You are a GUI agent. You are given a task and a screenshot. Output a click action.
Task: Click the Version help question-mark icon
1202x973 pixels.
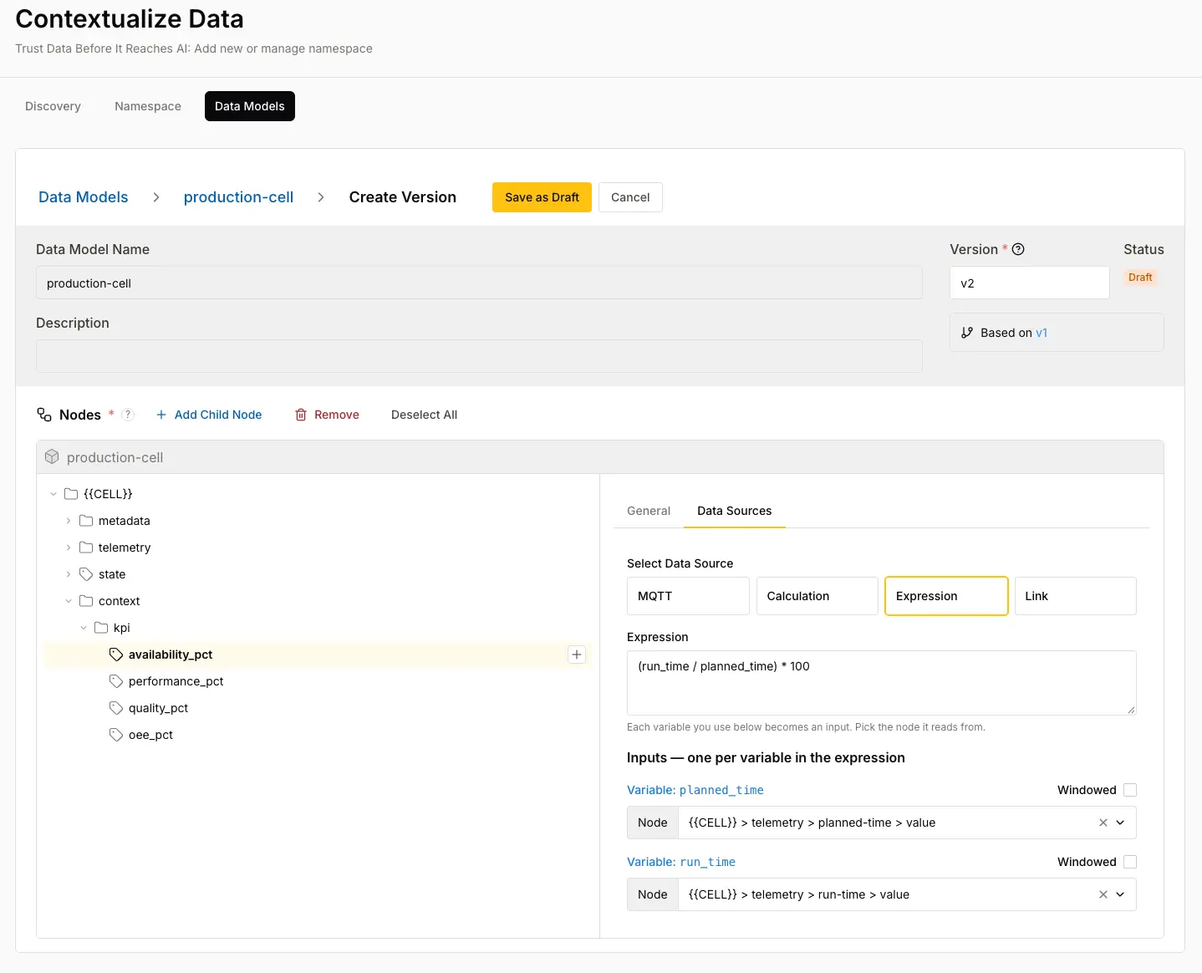click(x=1018, y=249)
